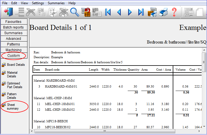Image resolution: width=207 pixels, height=135 pixels.
Task: Click the vertical scrollbar thumb
Action: click(x=204, y=62)
